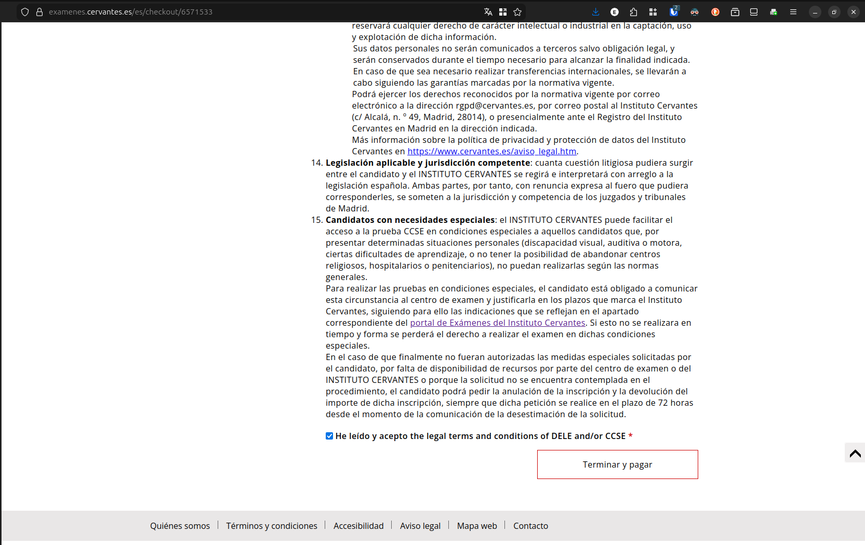Open the Firefox hamburger application menu

(793, 12)
